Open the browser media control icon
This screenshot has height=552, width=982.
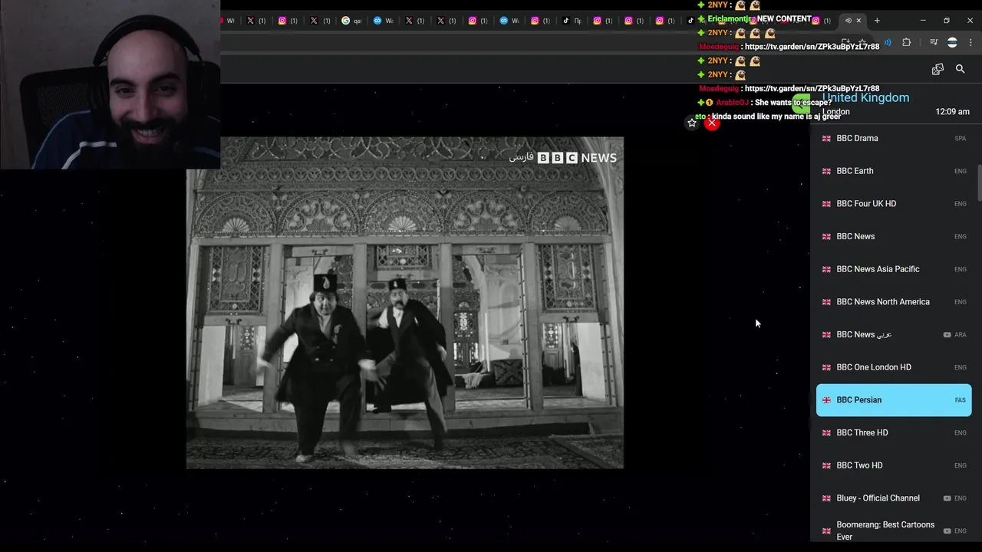(934, 42)
